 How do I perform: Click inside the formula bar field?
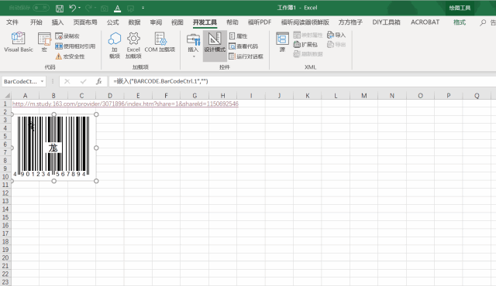[302, 81]
